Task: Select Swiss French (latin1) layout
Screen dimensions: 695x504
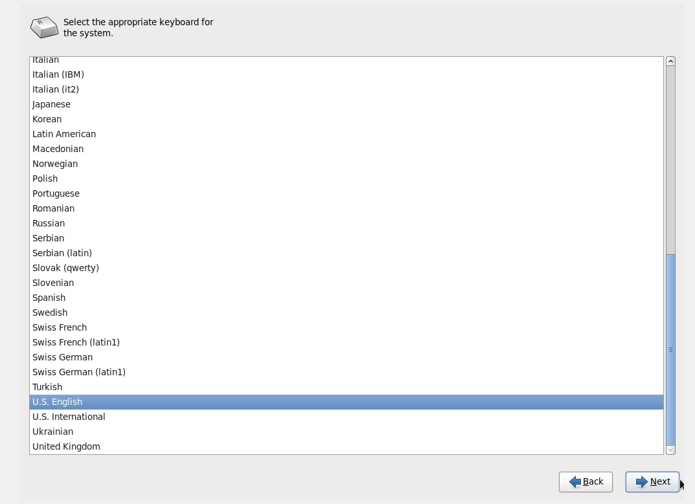Action: [x=346, y=342]
